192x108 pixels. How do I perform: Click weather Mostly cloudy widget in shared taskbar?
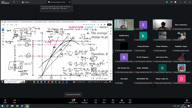(x=79, y=82)
